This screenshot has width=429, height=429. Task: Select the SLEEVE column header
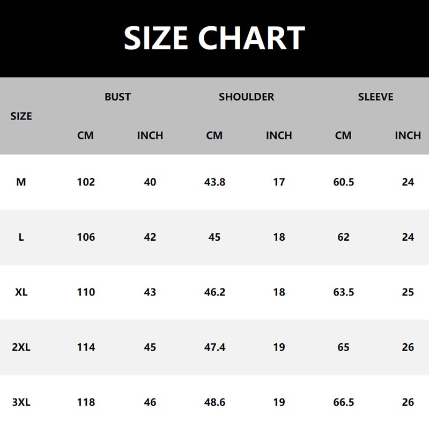(375, 97)
